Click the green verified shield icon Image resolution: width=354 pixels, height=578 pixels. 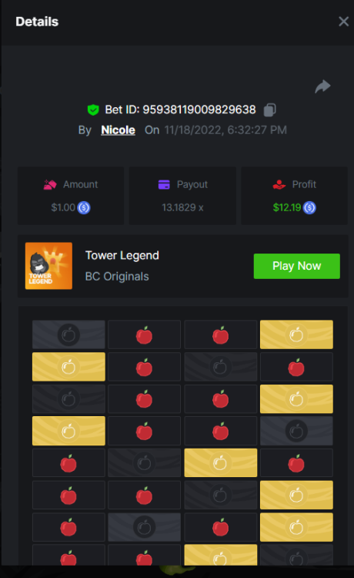click(93, 110)
